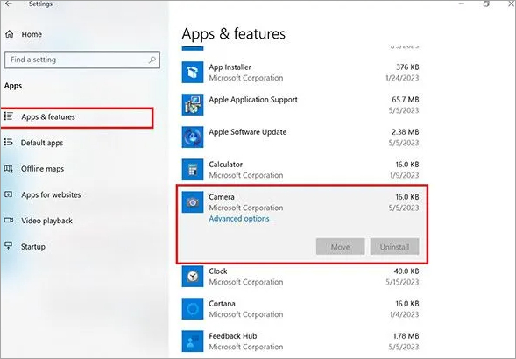Image resolution: width=516 pixels, height=359 pixels.
Task: Select Apple Software Update entry name
Action: (x=247, y=132)
